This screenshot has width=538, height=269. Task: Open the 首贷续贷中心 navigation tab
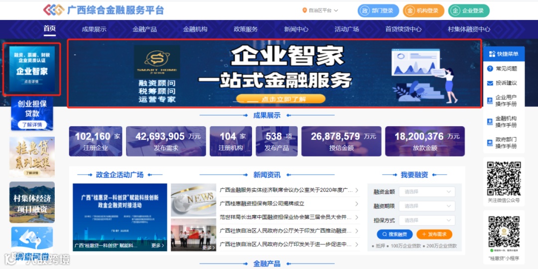coord(403,29)
